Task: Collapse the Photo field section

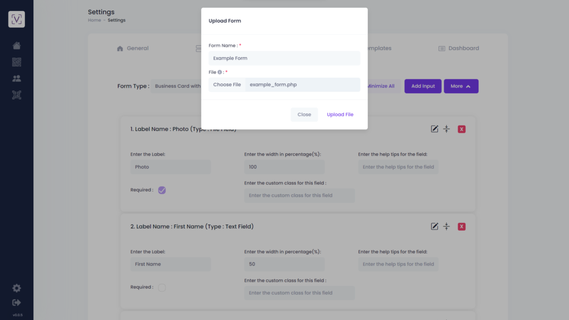Action: [446, 129]
